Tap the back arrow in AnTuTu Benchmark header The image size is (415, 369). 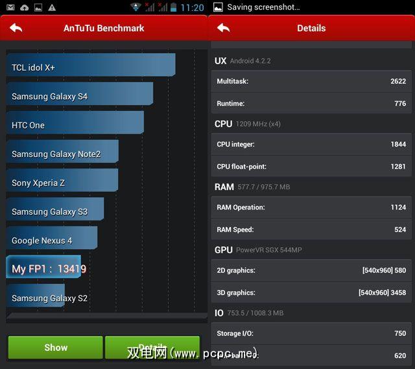(x=16, y=28)
